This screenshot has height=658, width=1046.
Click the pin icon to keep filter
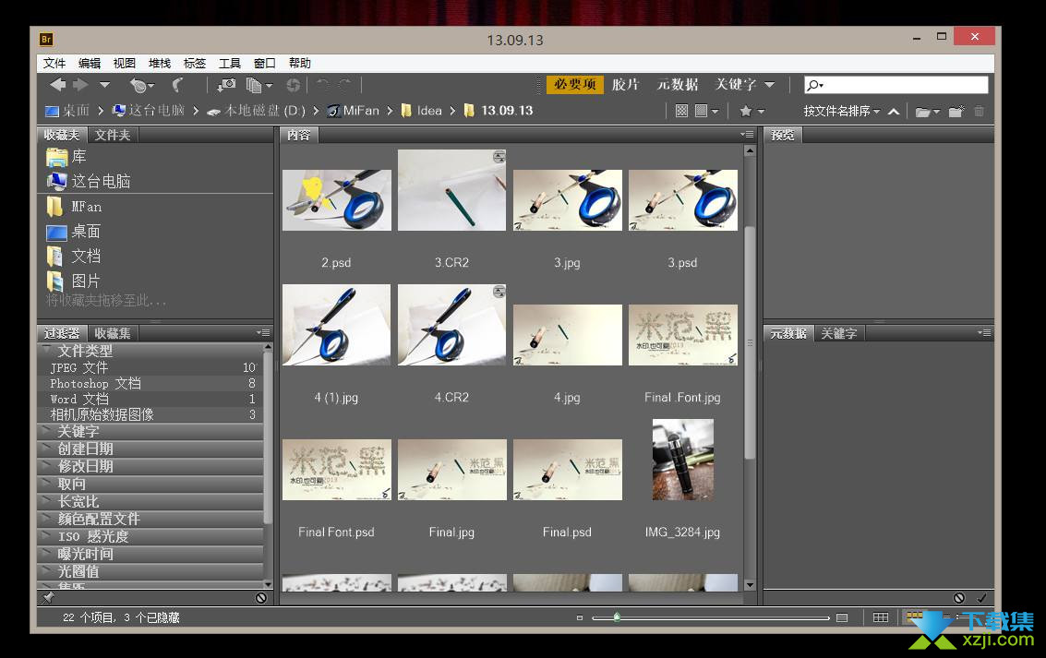pyautogui.click(x=49, y=598)
